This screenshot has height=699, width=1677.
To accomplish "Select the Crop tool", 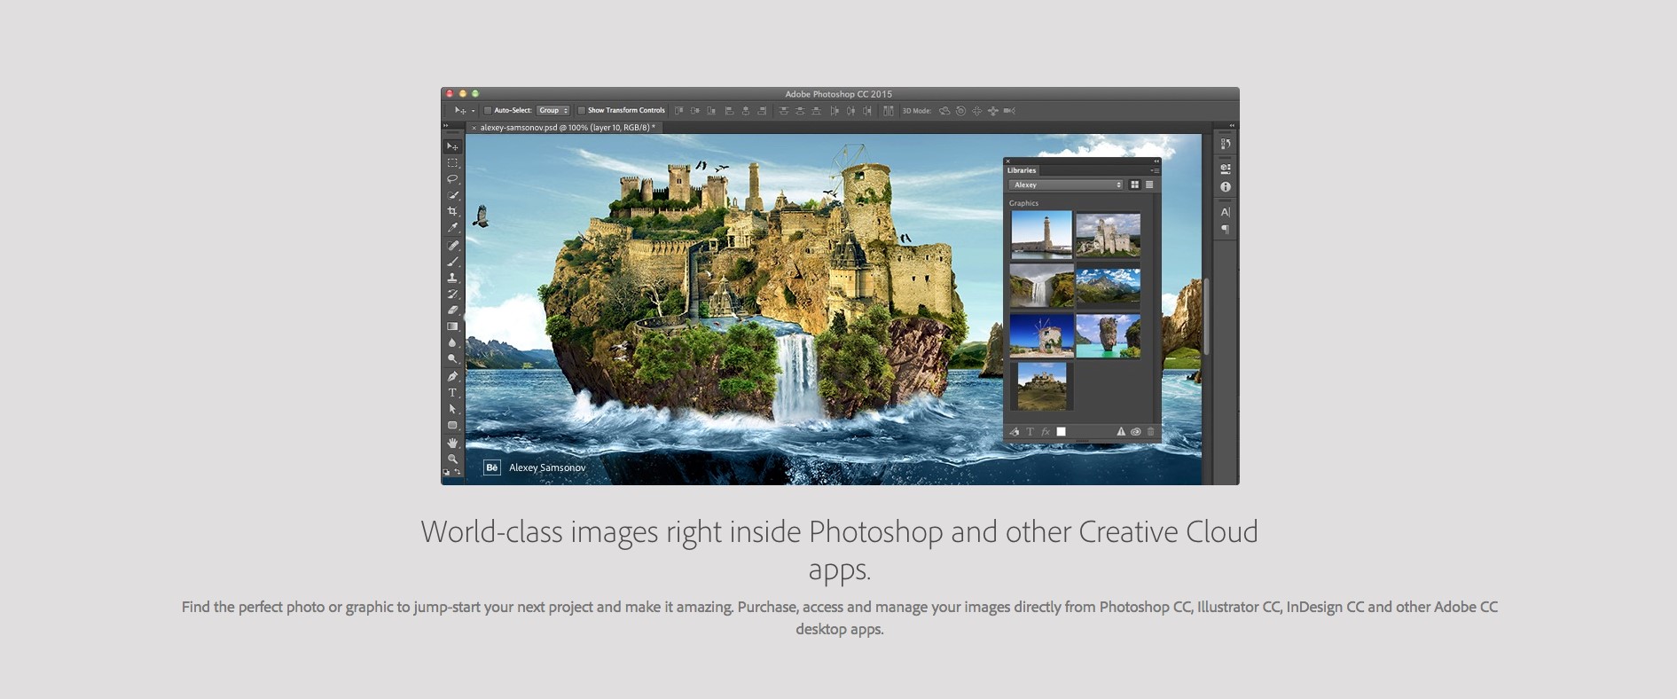I will [452, 211].
